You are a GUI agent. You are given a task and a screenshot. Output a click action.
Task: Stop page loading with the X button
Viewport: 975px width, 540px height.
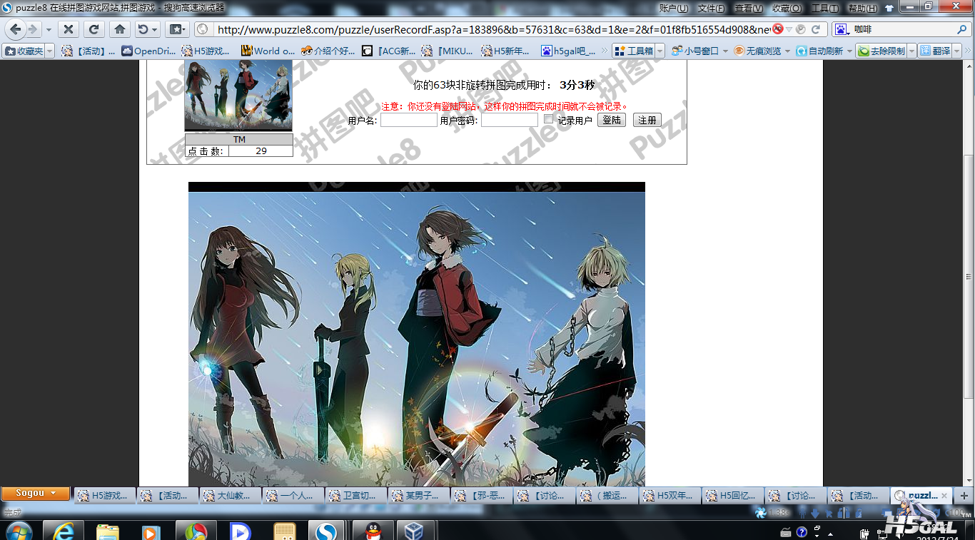tap(68, 29)
